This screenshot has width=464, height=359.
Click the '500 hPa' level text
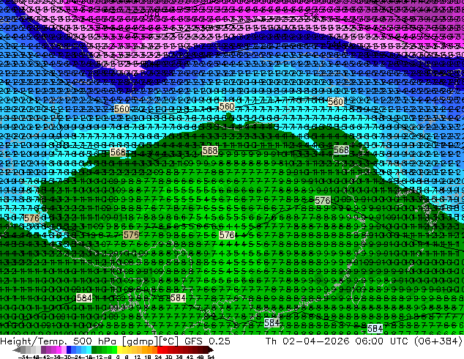click(x=95, y=341)
